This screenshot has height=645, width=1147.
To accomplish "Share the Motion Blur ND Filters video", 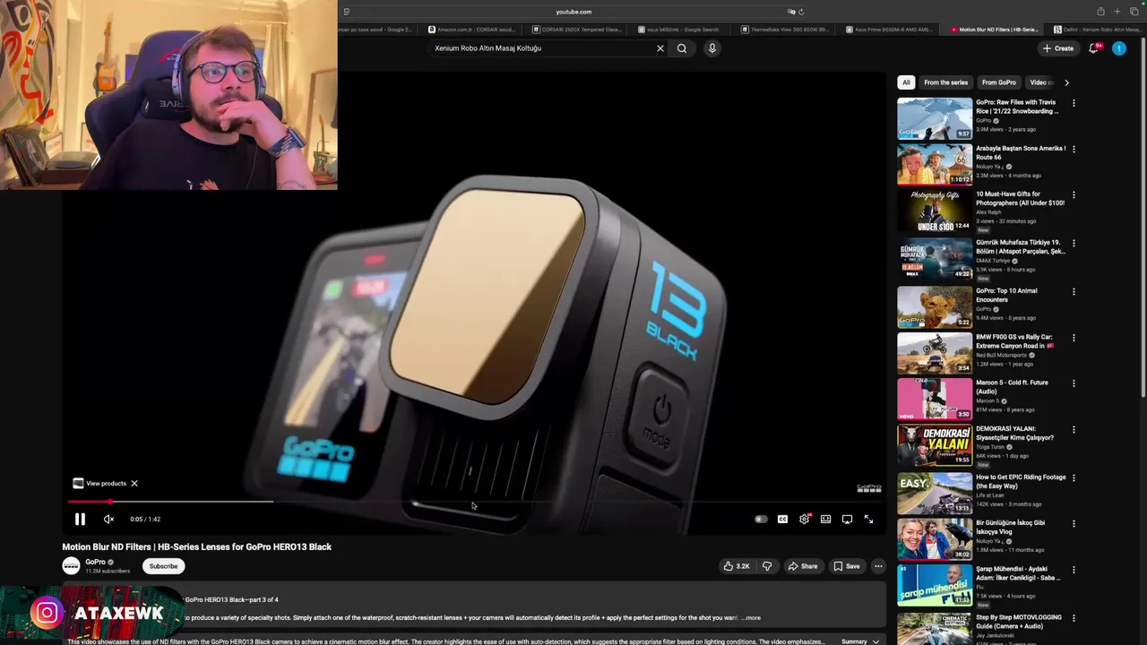I will pyautogui.click(x=803, y=566).
